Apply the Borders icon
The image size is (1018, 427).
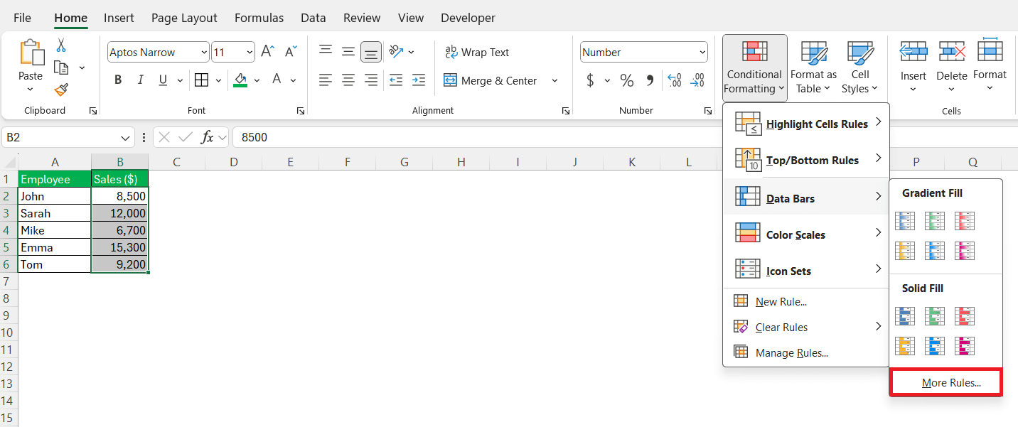click(x=201, y=80)
